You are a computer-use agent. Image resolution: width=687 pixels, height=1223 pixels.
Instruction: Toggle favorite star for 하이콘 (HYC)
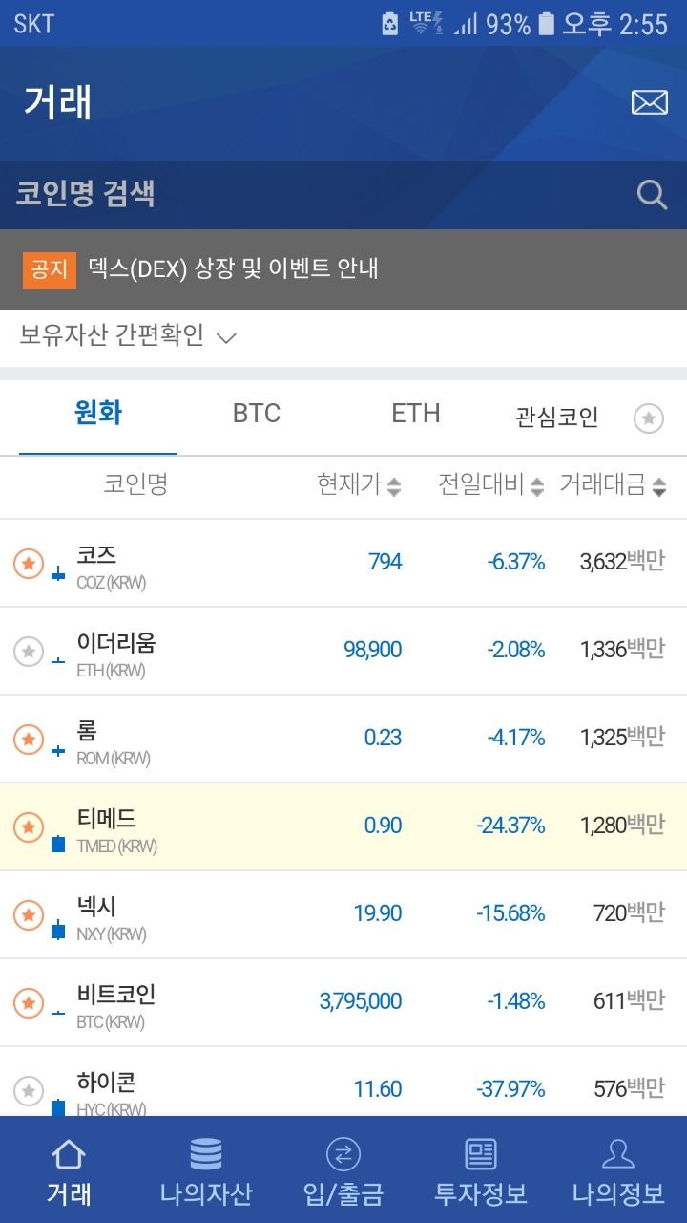click(x=29, y=1088)
